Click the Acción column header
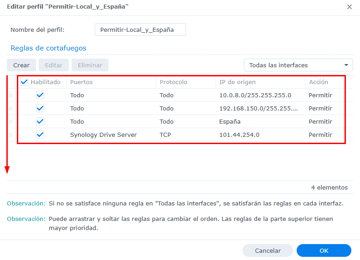360x260 pixels. 324,82
